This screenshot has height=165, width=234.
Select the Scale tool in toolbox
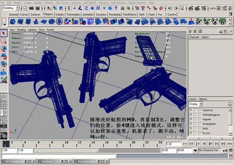click(4, 64)
